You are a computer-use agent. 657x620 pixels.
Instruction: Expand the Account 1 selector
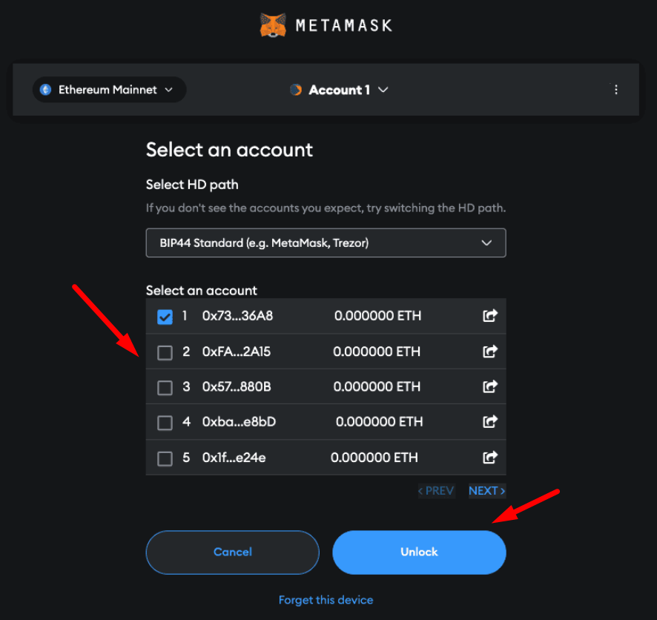click(x=339, y=90)
